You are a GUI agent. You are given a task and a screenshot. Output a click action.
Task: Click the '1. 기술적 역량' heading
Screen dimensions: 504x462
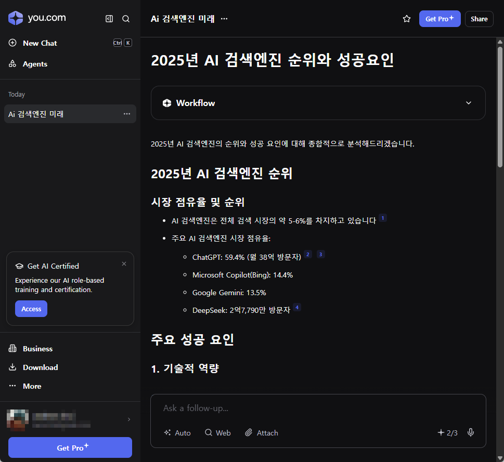(185, 368)
